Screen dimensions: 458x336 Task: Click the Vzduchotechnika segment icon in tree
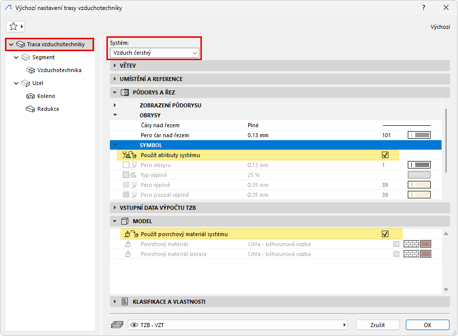30,70
